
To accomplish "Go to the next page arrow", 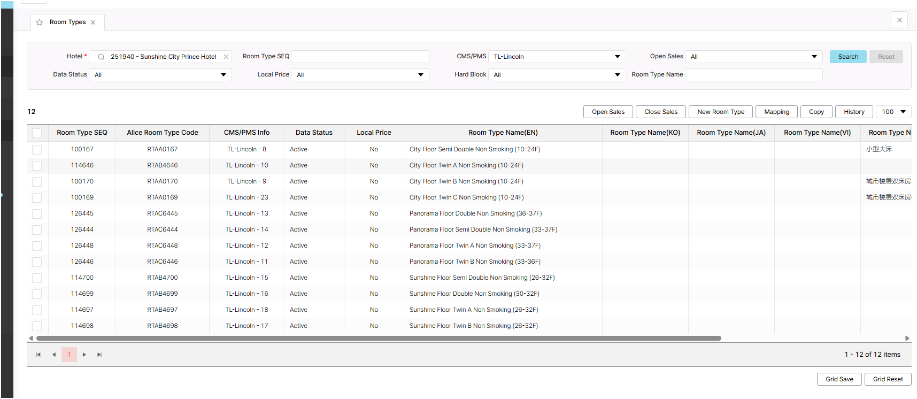I will click(x=84, y=355).
